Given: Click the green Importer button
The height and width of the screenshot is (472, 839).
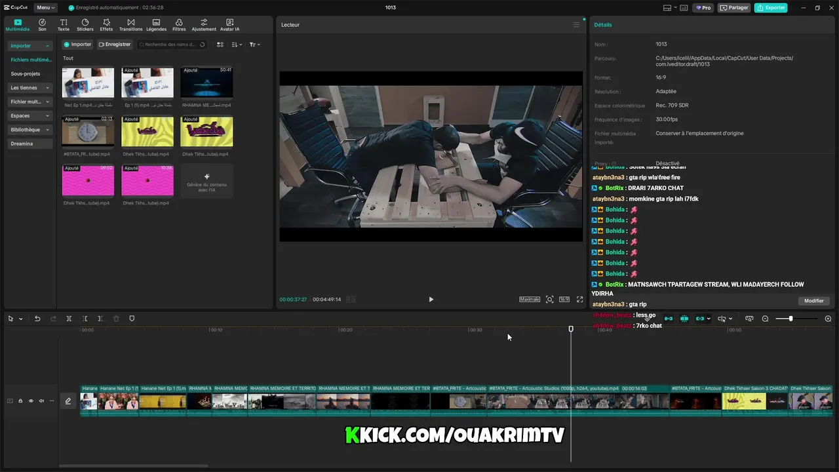Looking at the screenshot, I should point(77,45).
